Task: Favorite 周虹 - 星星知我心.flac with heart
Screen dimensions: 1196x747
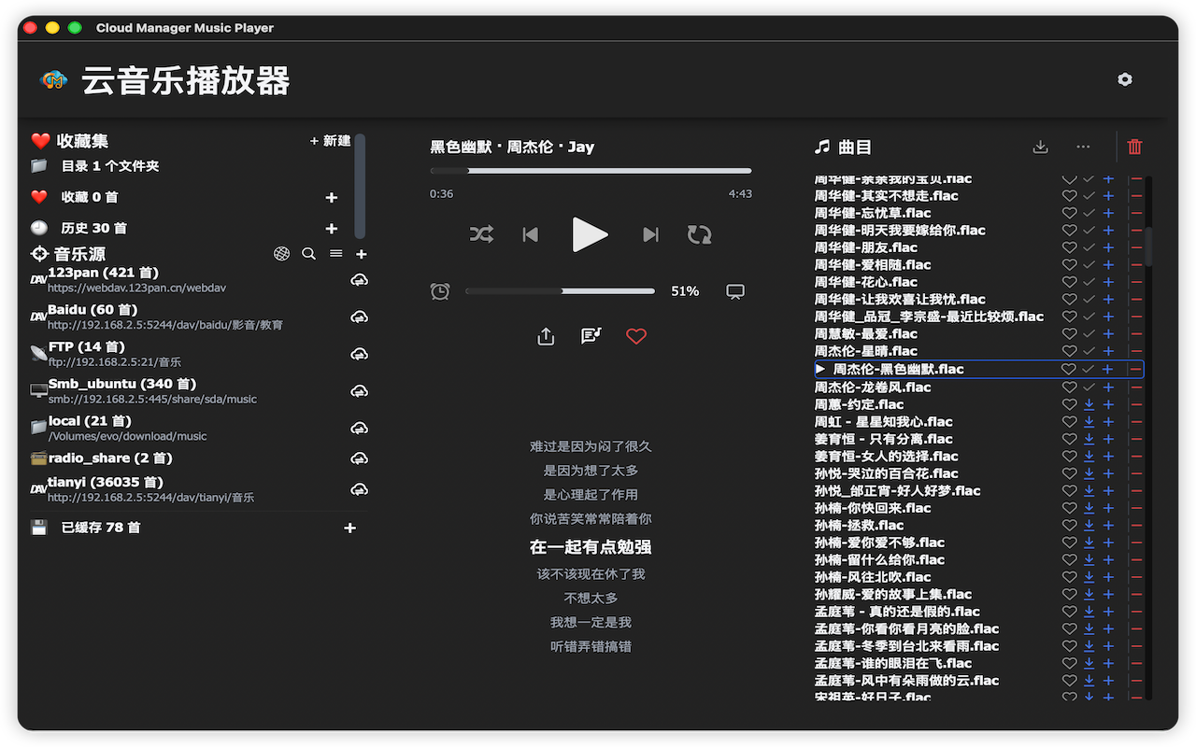Action: coord(1069,421)
